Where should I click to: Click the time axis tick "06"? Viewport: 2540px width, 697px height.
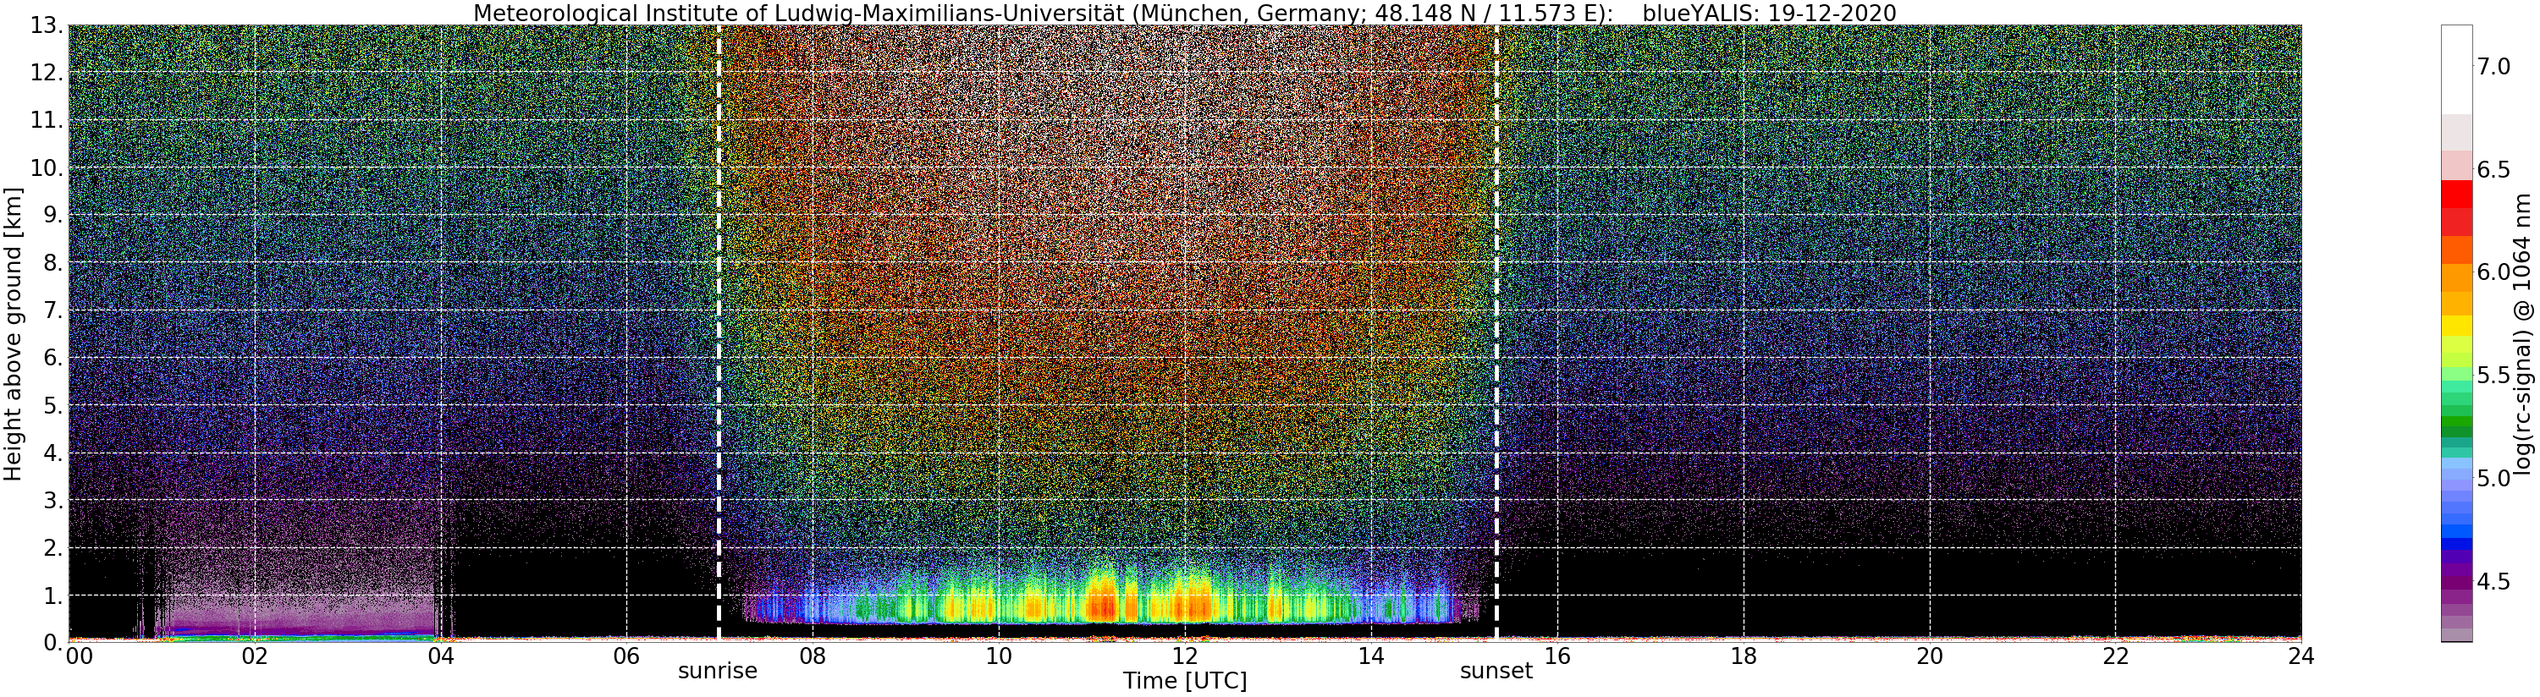[x=626, y=656]
